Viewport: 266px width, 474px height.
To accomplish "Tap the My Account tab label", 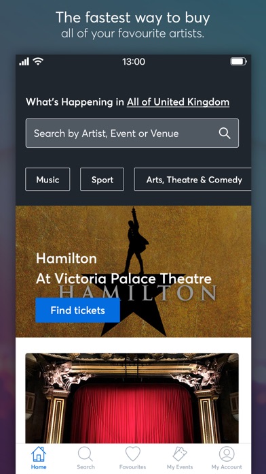I will [227, 467].
